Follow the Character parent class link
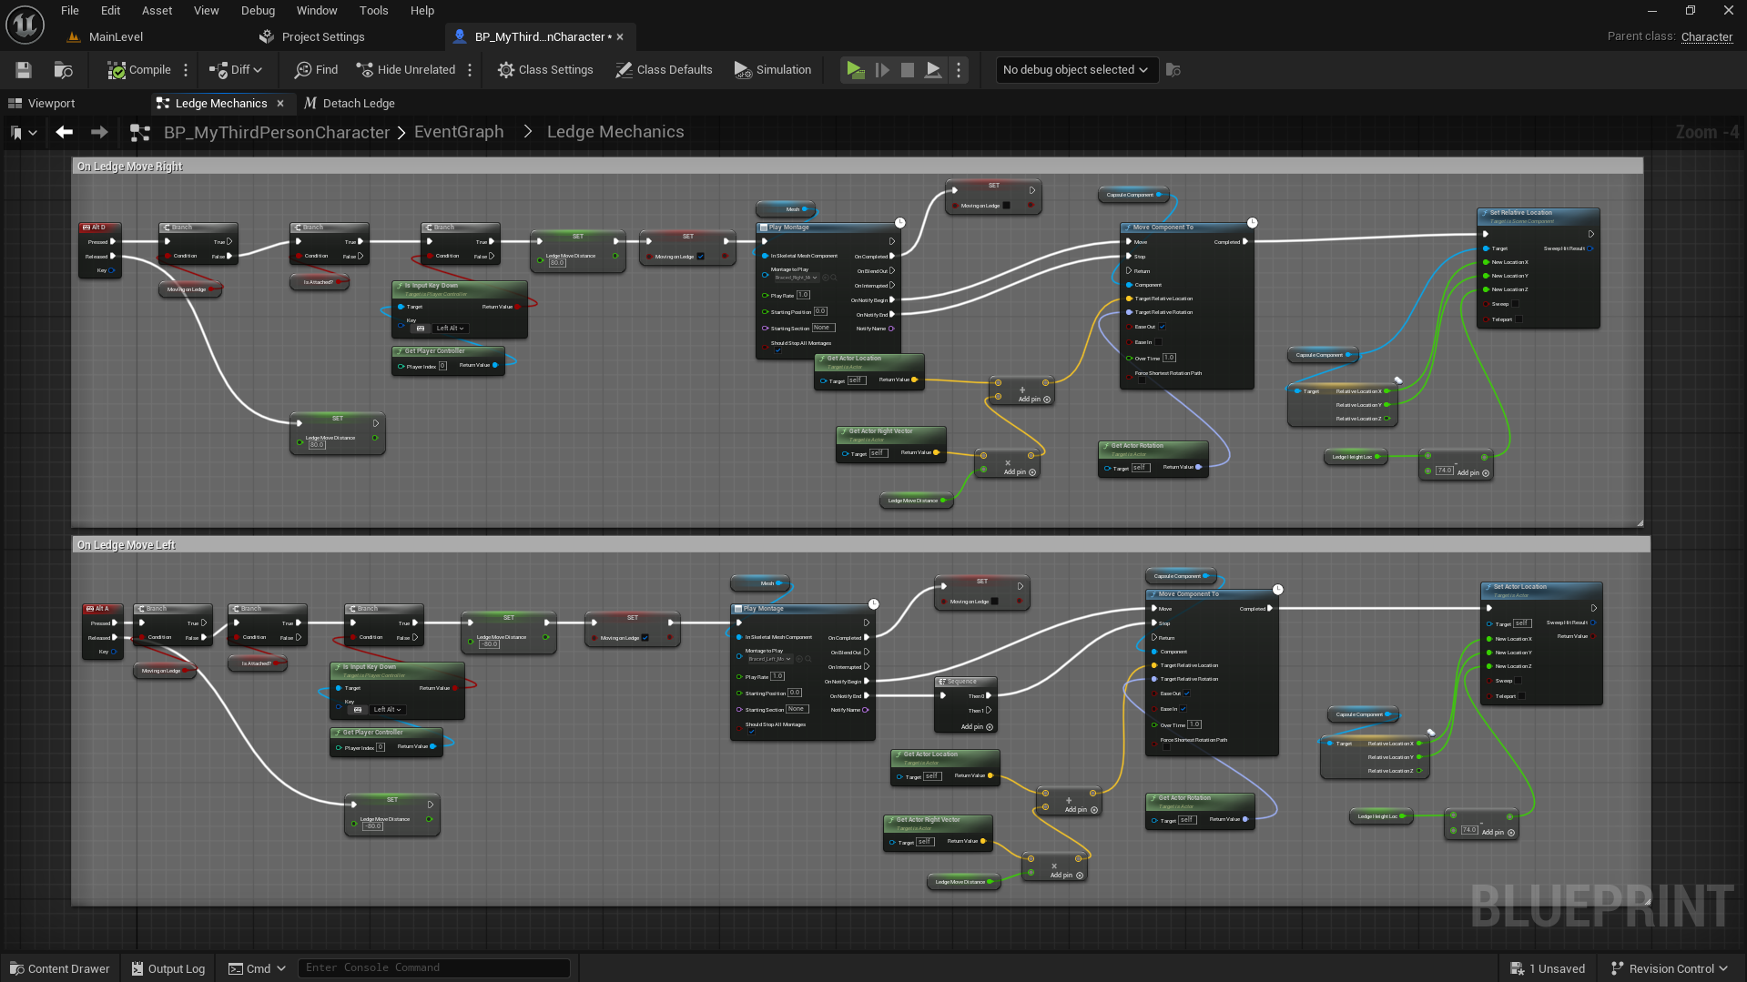This screenshot has height=982, width=1747. coord(1706,36)
